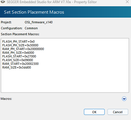
Task: Click the RAM_SIZE=0x3dd00 entry
Action: tap(17, 67)
